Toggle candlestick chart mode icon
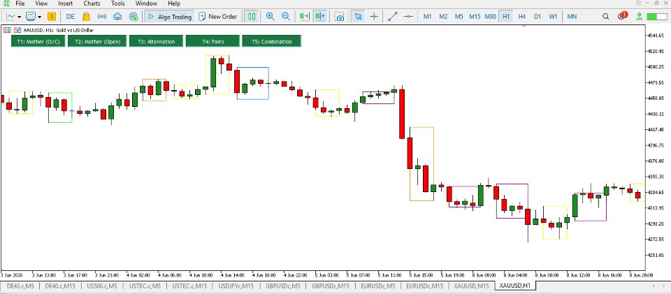The image size is (671, 294). [252, 17]
